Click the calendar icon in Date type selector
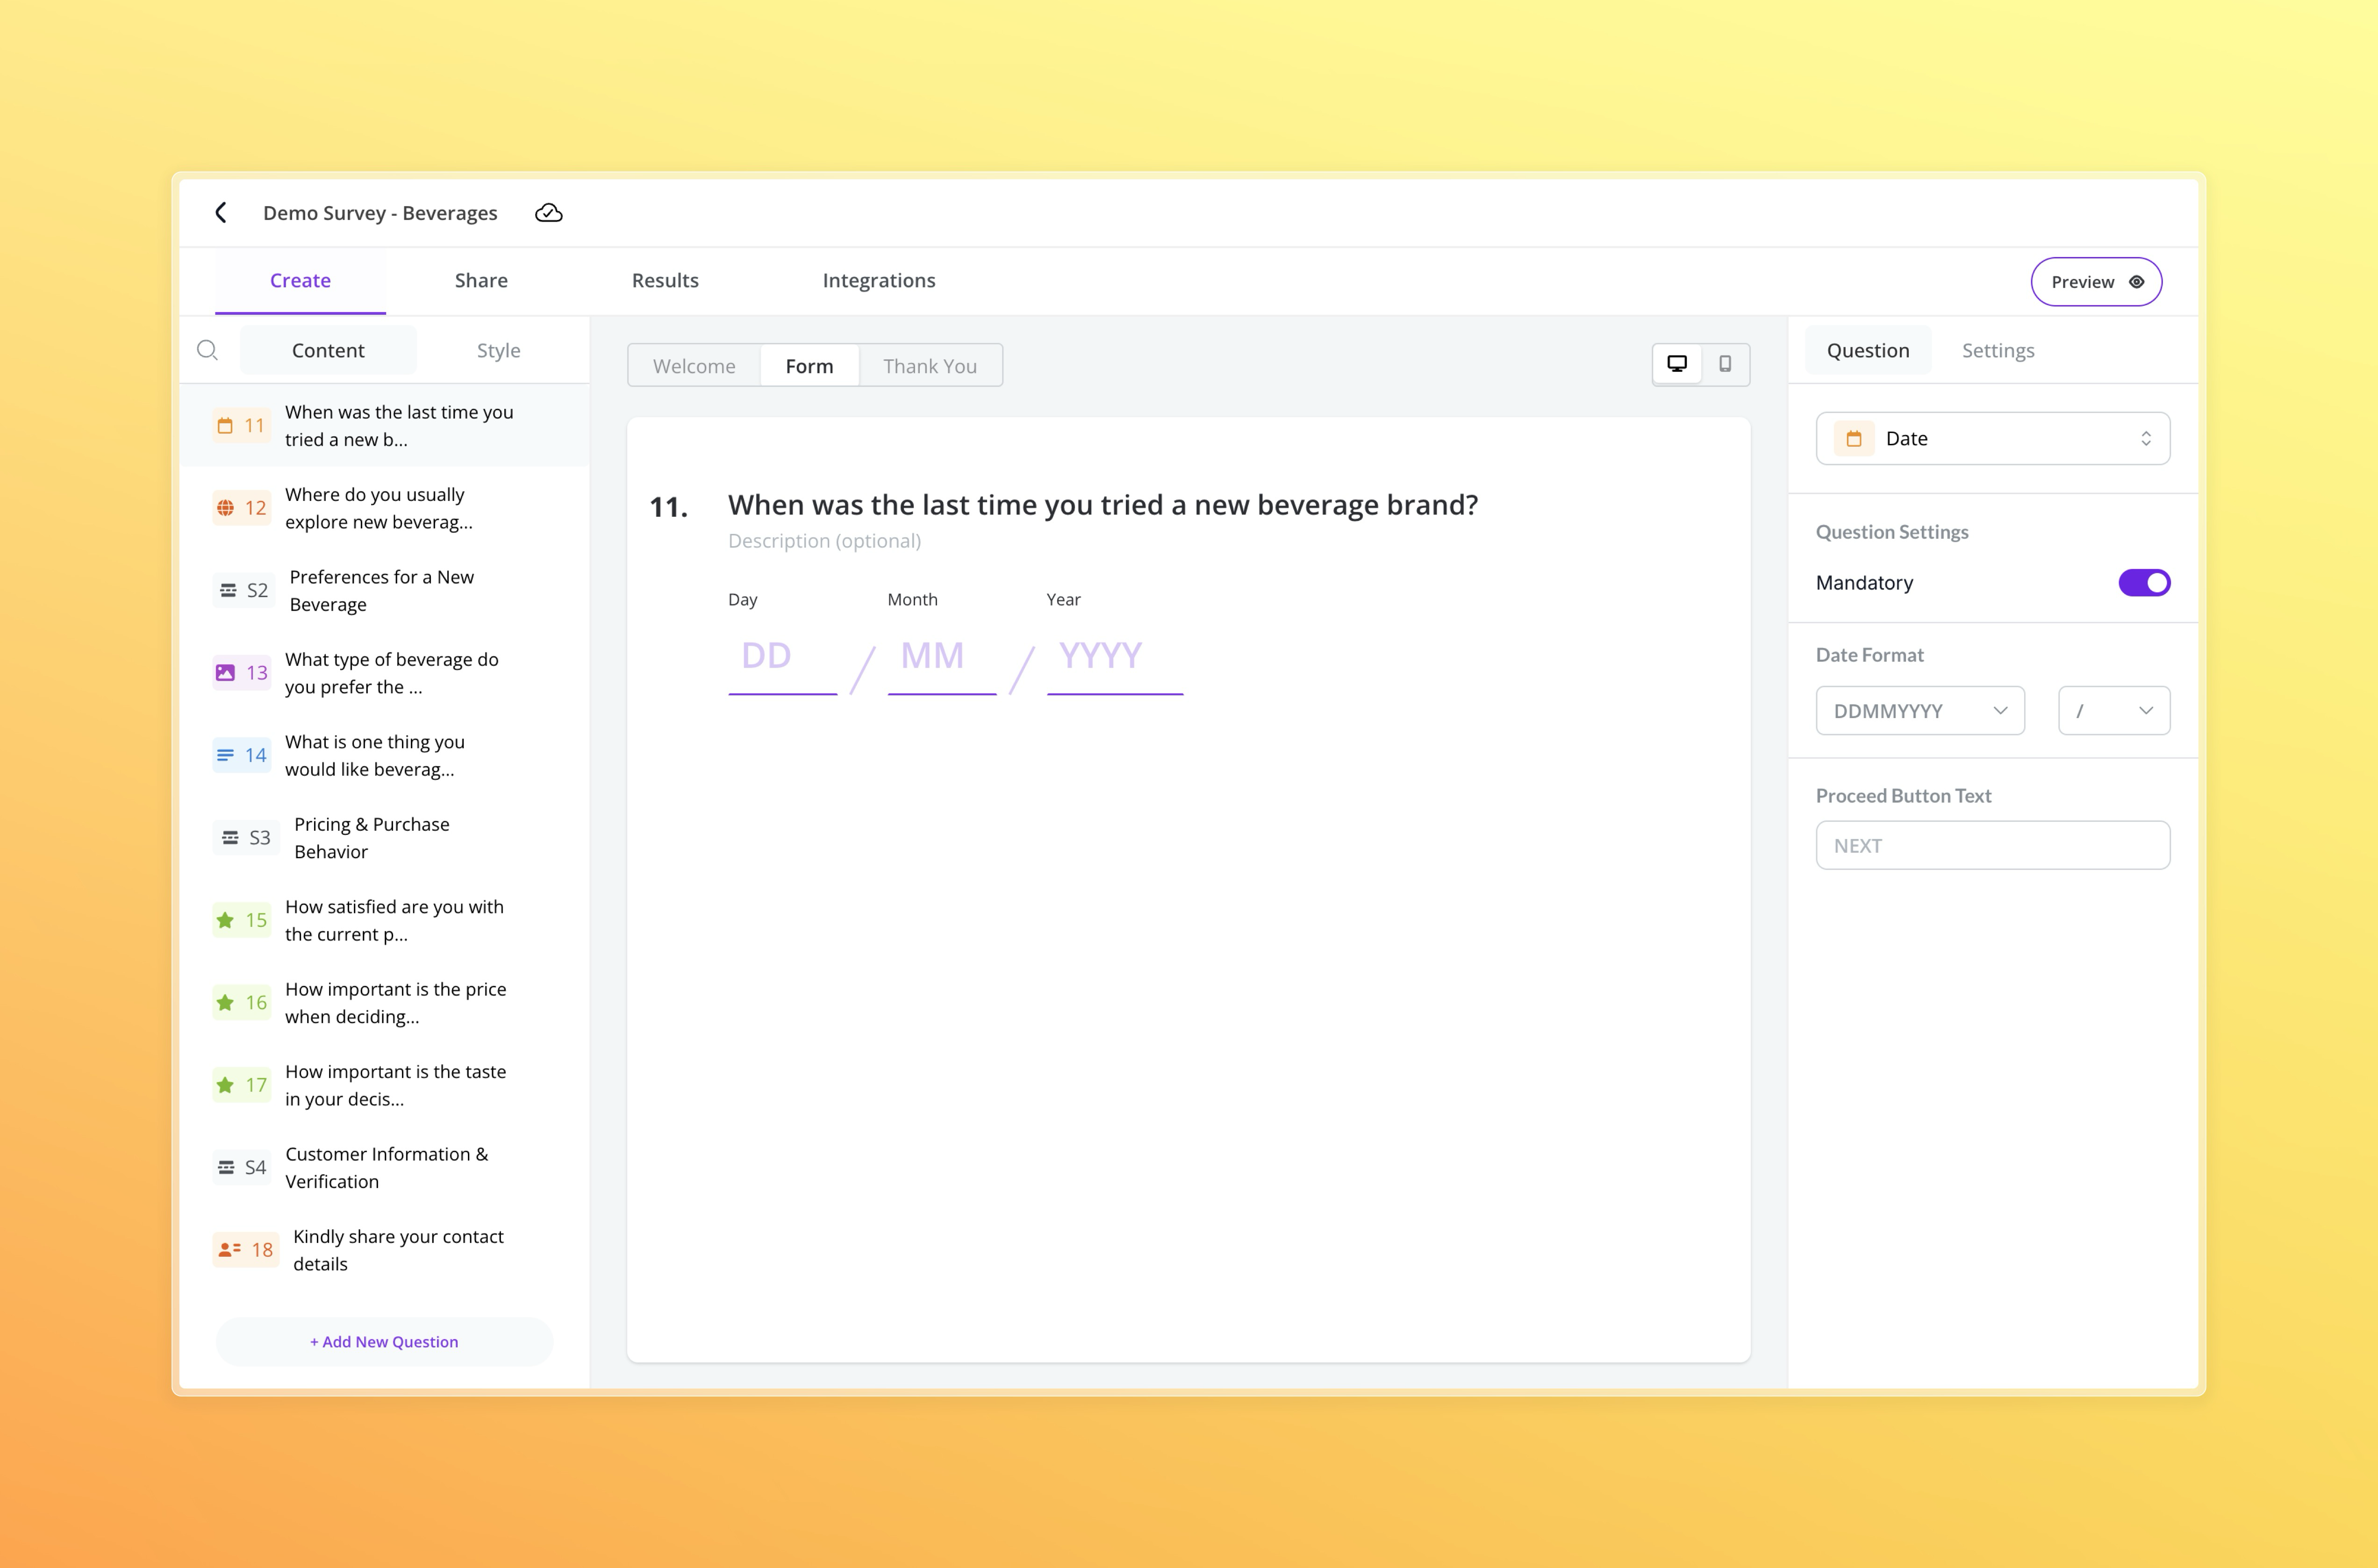 (x=1854, y=438)
